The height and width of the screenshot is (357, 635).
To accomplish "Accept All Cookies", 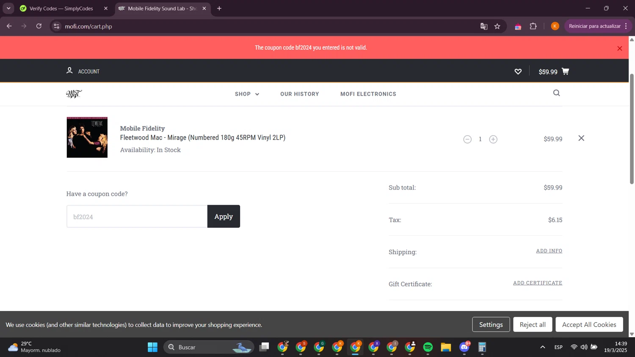I will [x=589, y=324].
